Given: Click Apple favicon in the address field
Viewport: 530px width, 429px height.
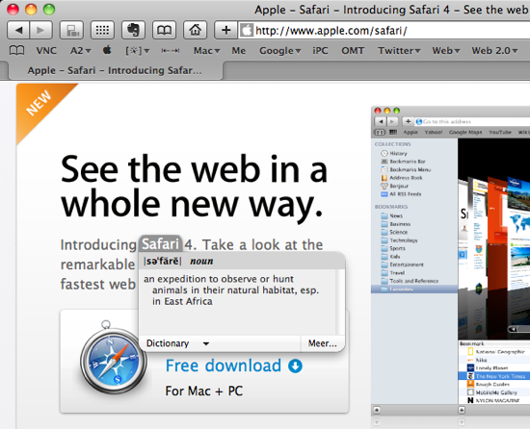Looking at the screenshot, I should (247, 31).
